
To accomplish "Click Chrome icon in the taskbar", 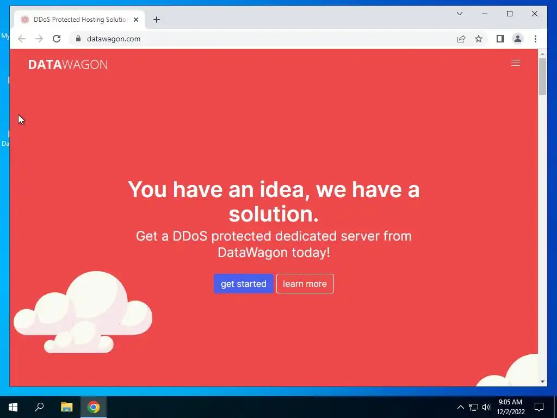I will click(x=94, y=407).
